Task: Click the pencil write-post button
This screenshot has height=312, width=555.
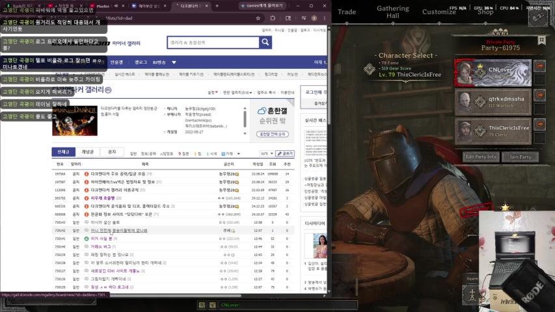Action: coord(285,153)
